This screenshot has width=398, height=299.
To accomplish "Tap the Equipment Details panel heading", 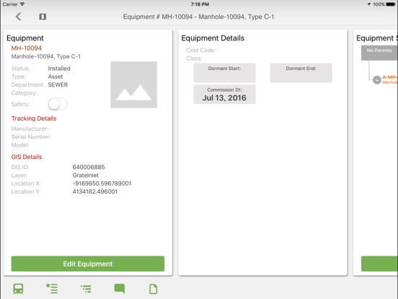I will pos(213,38).
